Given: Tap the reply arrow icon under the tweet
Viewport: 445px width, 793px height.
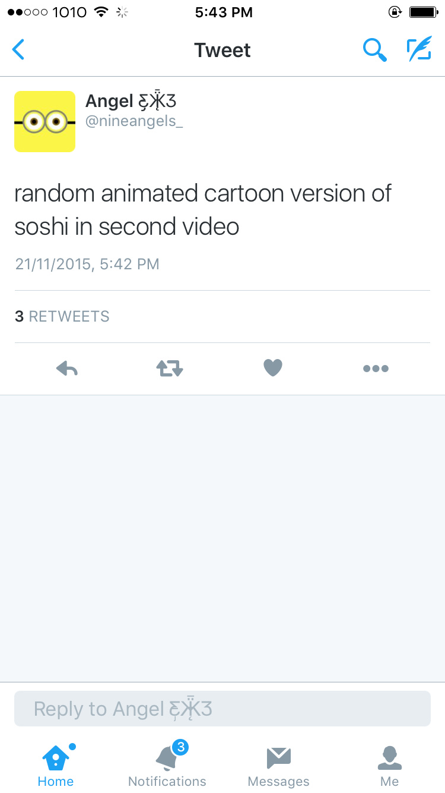Looking at the screenshot, I should (67, 369).
